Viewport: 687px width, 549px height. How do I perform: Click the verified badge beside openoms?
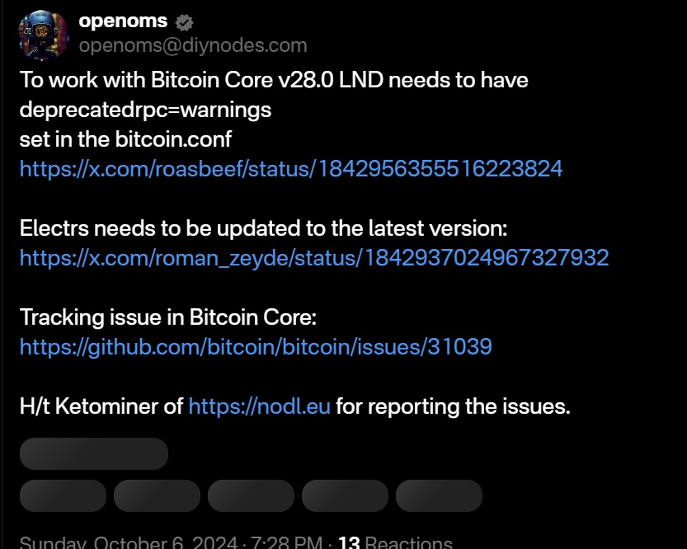185,22
